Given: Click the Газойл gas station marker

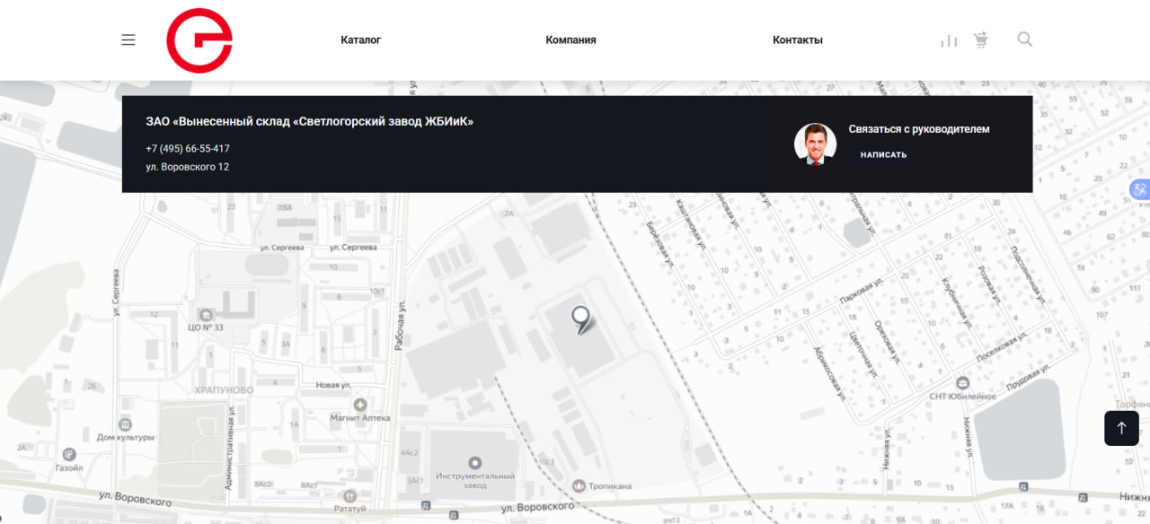Looking at the screenshot, I should (69, 455).
